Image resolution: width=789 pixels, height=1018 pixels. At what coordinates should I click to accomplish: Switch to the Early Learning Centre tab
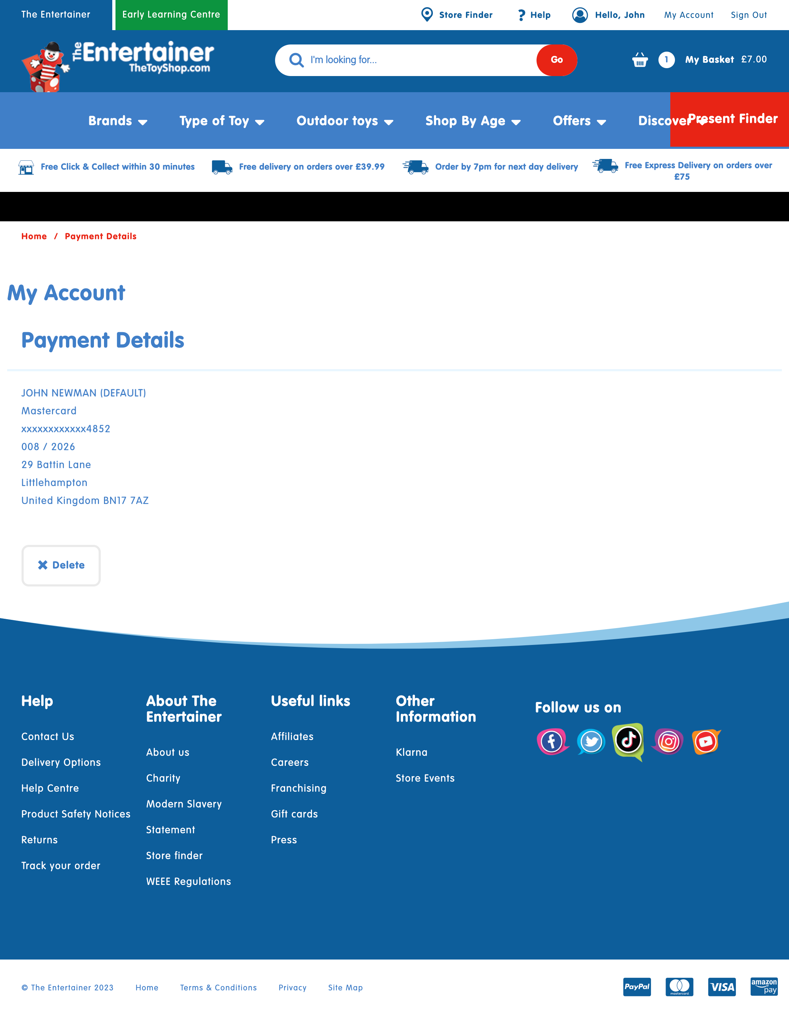tap(171, 14)
